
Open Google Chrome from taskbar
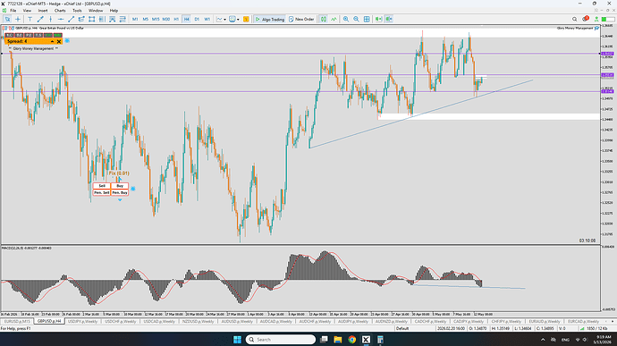[351, 340]
